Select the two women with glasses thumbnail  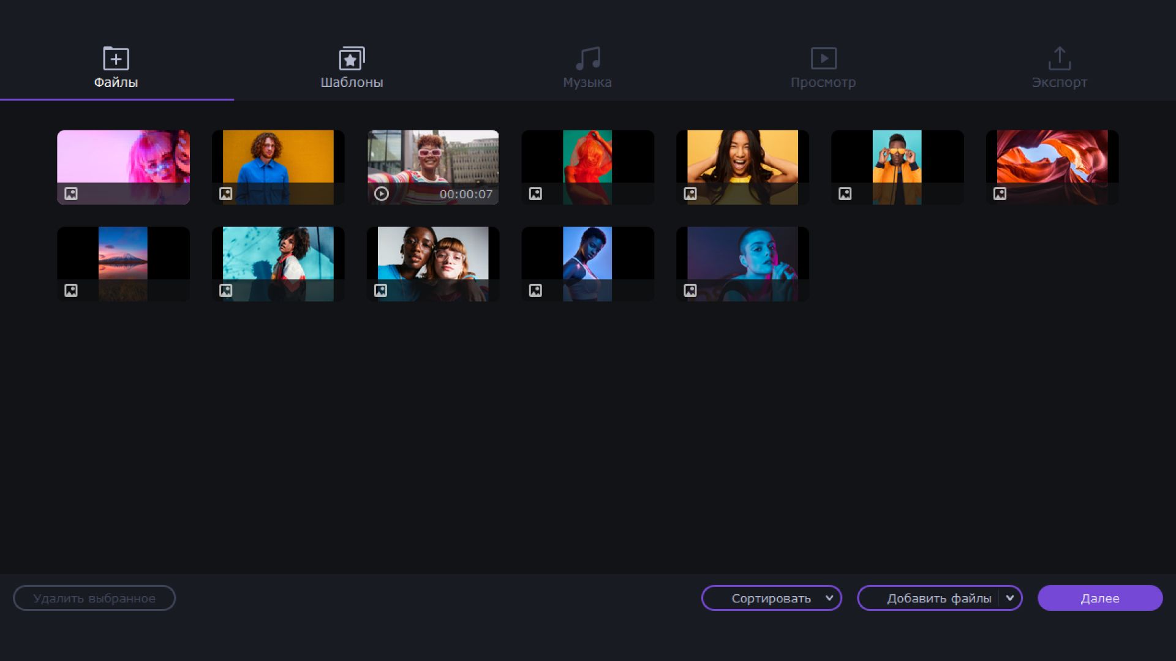coord(432,256)
